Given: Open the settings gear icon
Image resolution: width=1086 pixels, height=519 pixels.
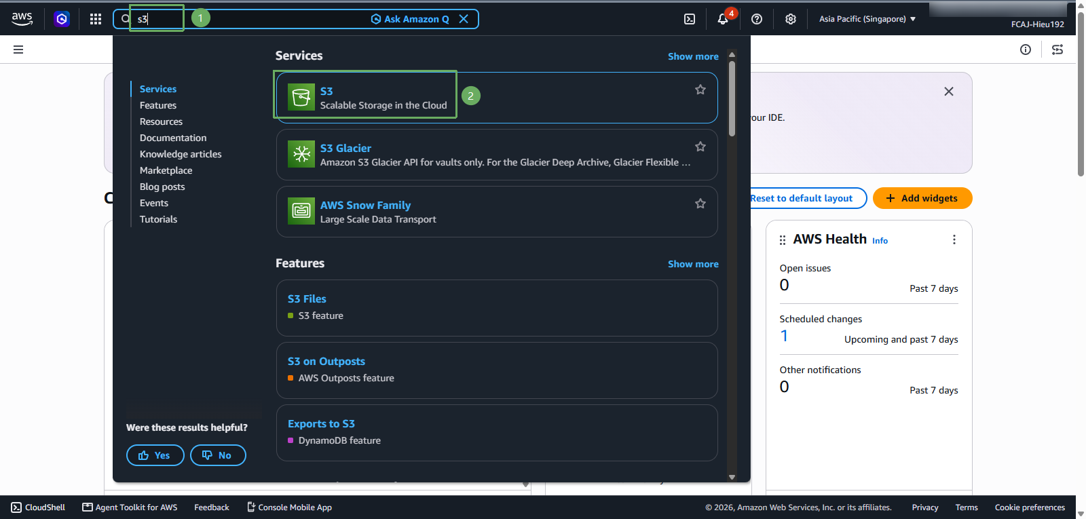Looking at the screenshot, I should (791, 19).
